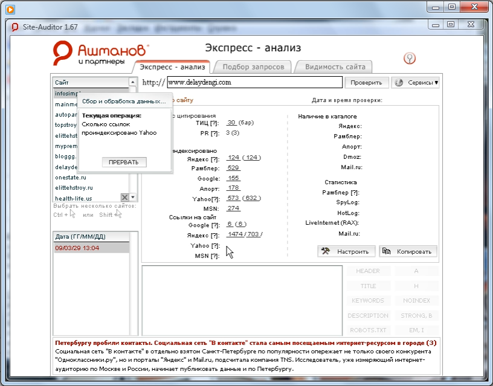Open the Google indexed value 155
The height and width of the screenshot is (386, 493).
click(x=233, y=178)
